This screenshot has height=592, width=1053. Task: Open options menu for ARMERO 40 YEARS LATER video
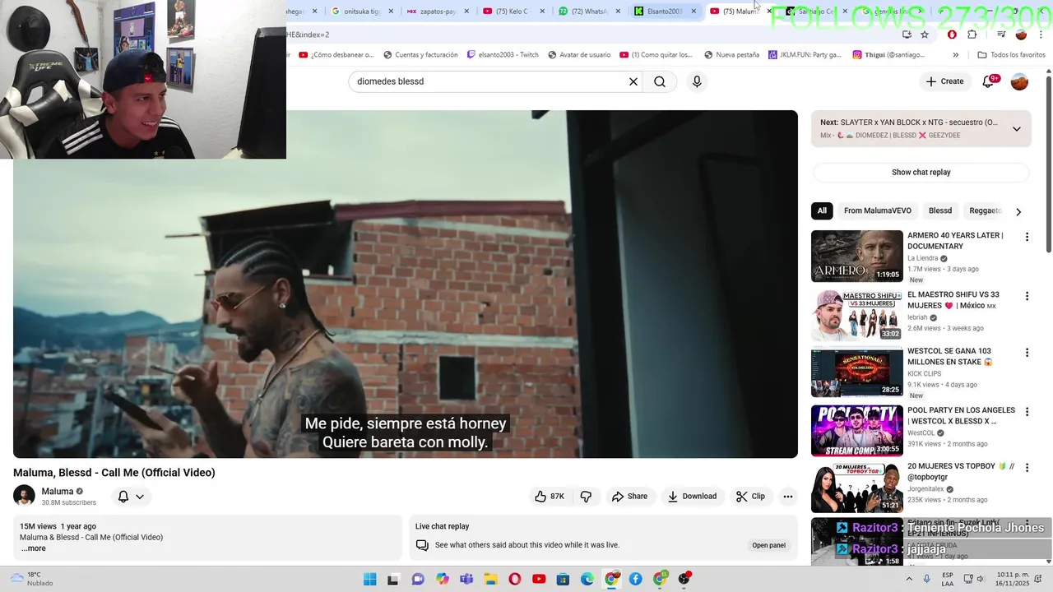(1027, 237)
